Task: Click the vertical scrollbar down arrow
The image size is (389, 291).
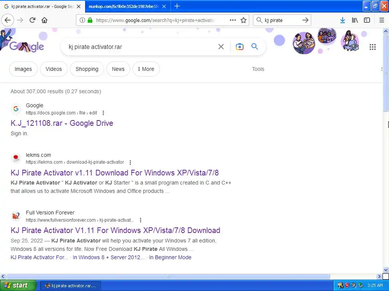Action: pos(386,270)
